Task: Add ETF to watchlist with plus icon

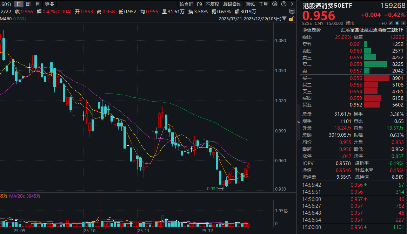Action: (x=403, y=23)
